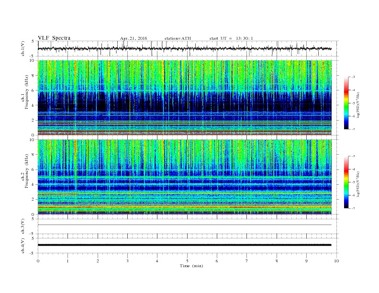Click the "2" kHz tick on ch.2 frequency axis
The height and width of the screenshot is (293, 379).
(x=33, y=200)
